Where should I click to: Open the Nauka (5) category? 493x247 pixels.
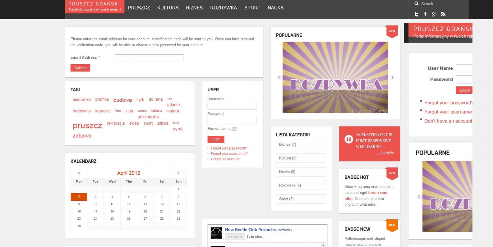tap(301, 172)
